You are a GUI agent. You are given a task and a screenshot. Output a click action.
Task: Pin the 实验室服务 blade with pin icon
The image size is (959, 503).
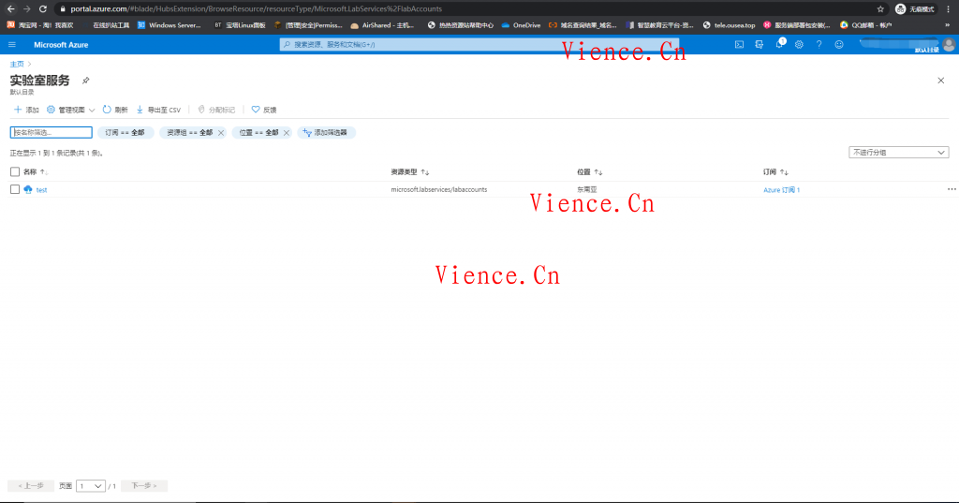tap(86, 81)
